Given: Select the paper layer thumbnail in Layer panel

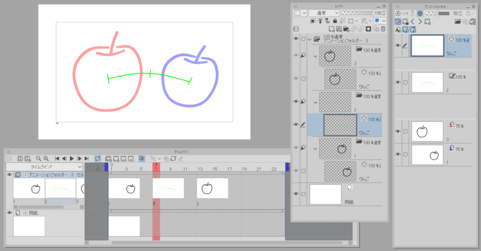Looking at the screenshot, I should [x=326, y=194].
